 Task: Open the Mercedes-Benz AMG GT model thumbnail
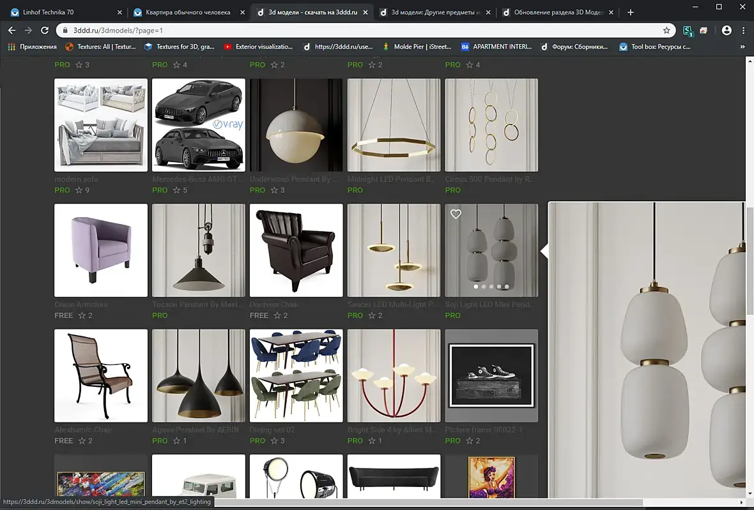coord(199,125)
